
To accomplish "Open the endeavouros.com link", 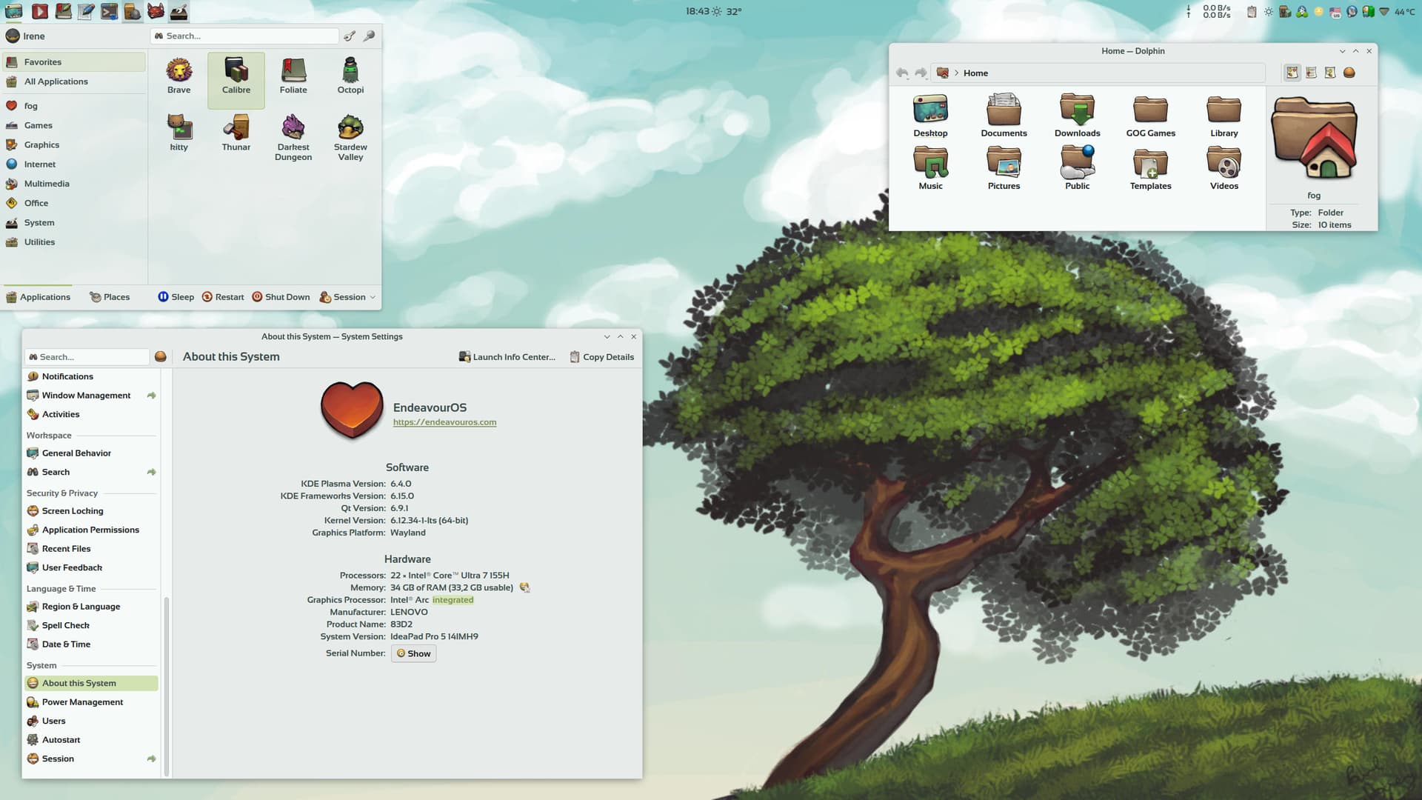I will (444, 422).
